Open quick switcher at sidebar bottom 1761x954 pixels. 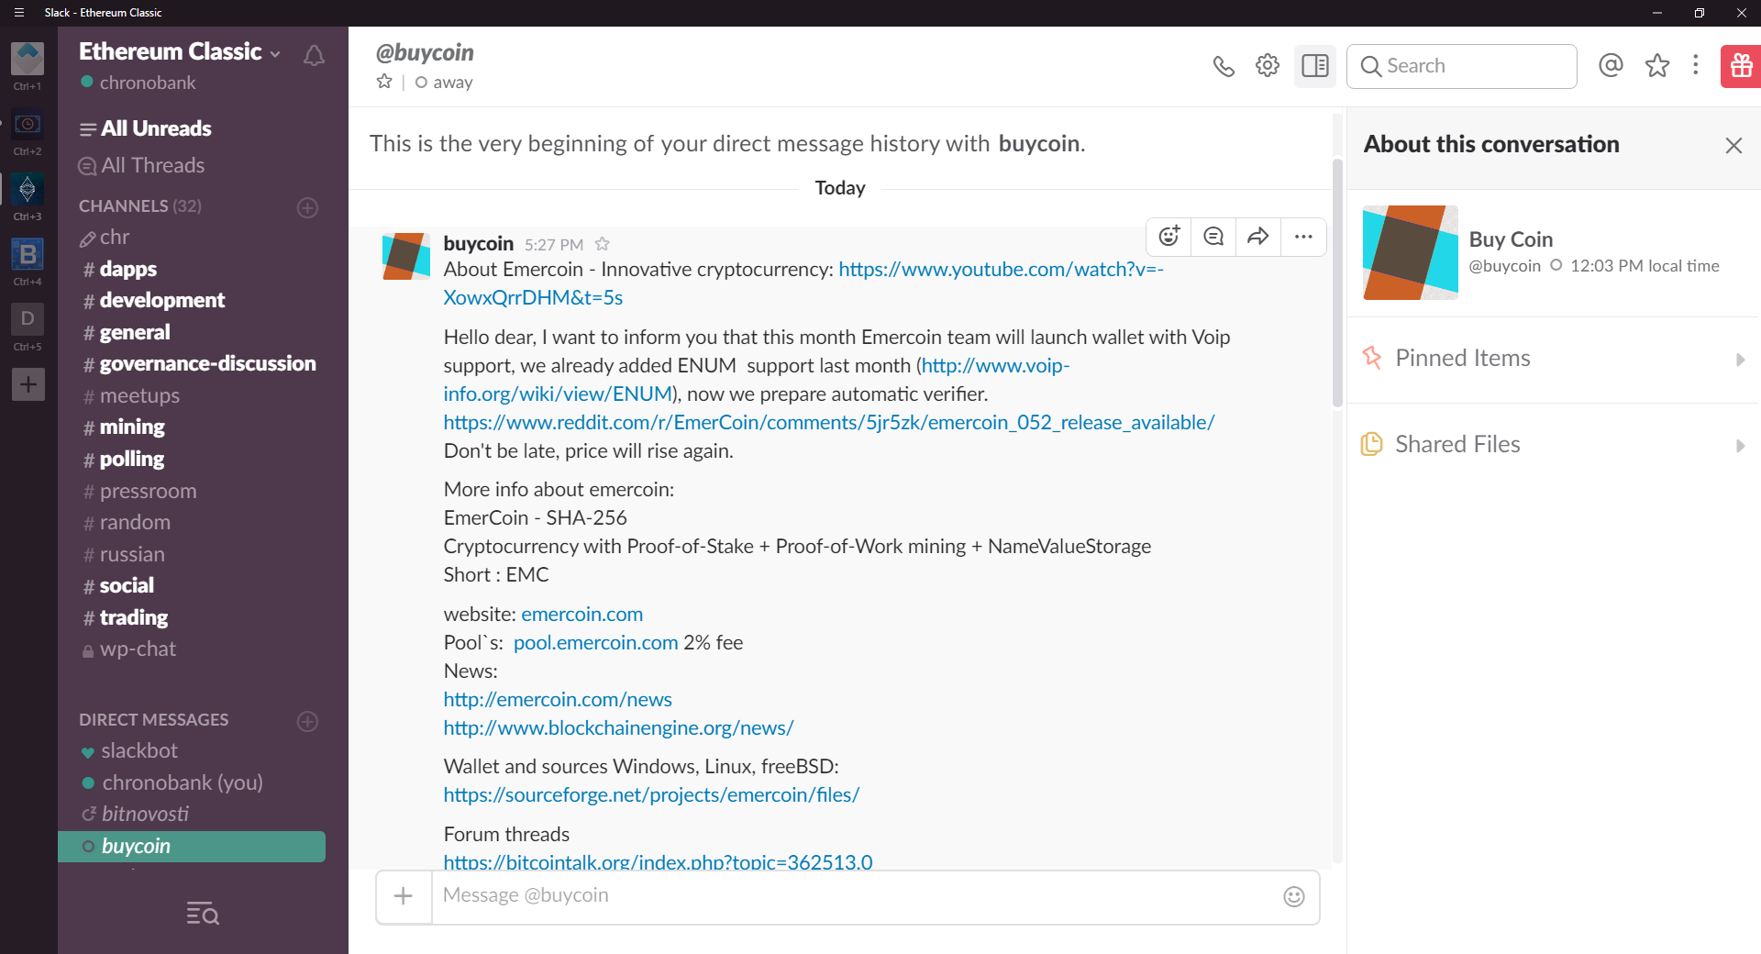[202, 913]
